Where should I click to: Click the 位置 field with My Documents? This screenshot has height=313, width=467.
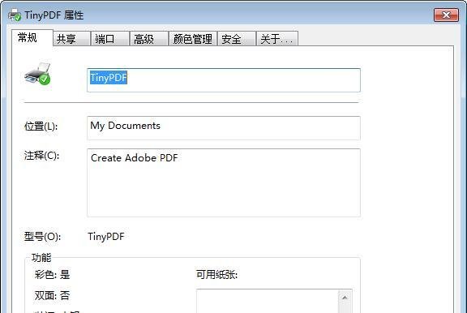tap(224, 128)
